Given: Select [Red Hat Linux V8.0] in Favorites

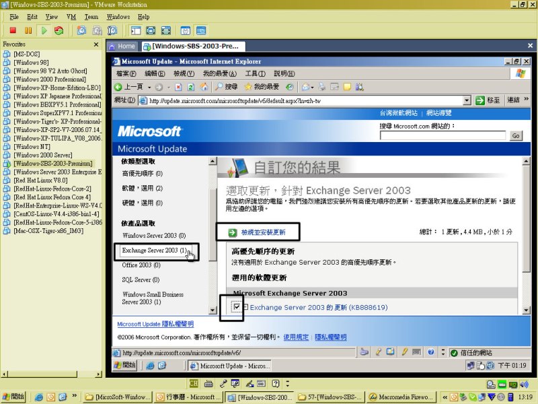Looking at the screenshot, I should tap(40, 180).
